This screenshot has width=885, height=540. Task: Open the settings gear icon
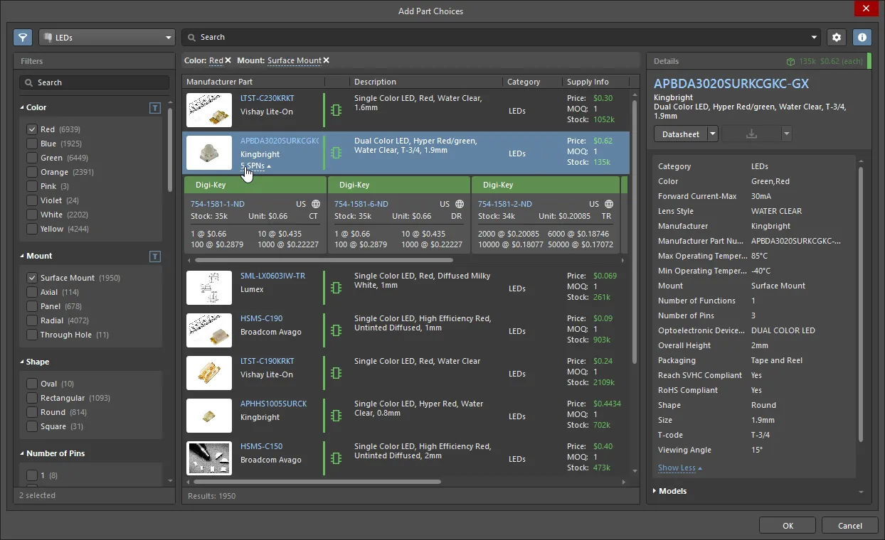837,37
